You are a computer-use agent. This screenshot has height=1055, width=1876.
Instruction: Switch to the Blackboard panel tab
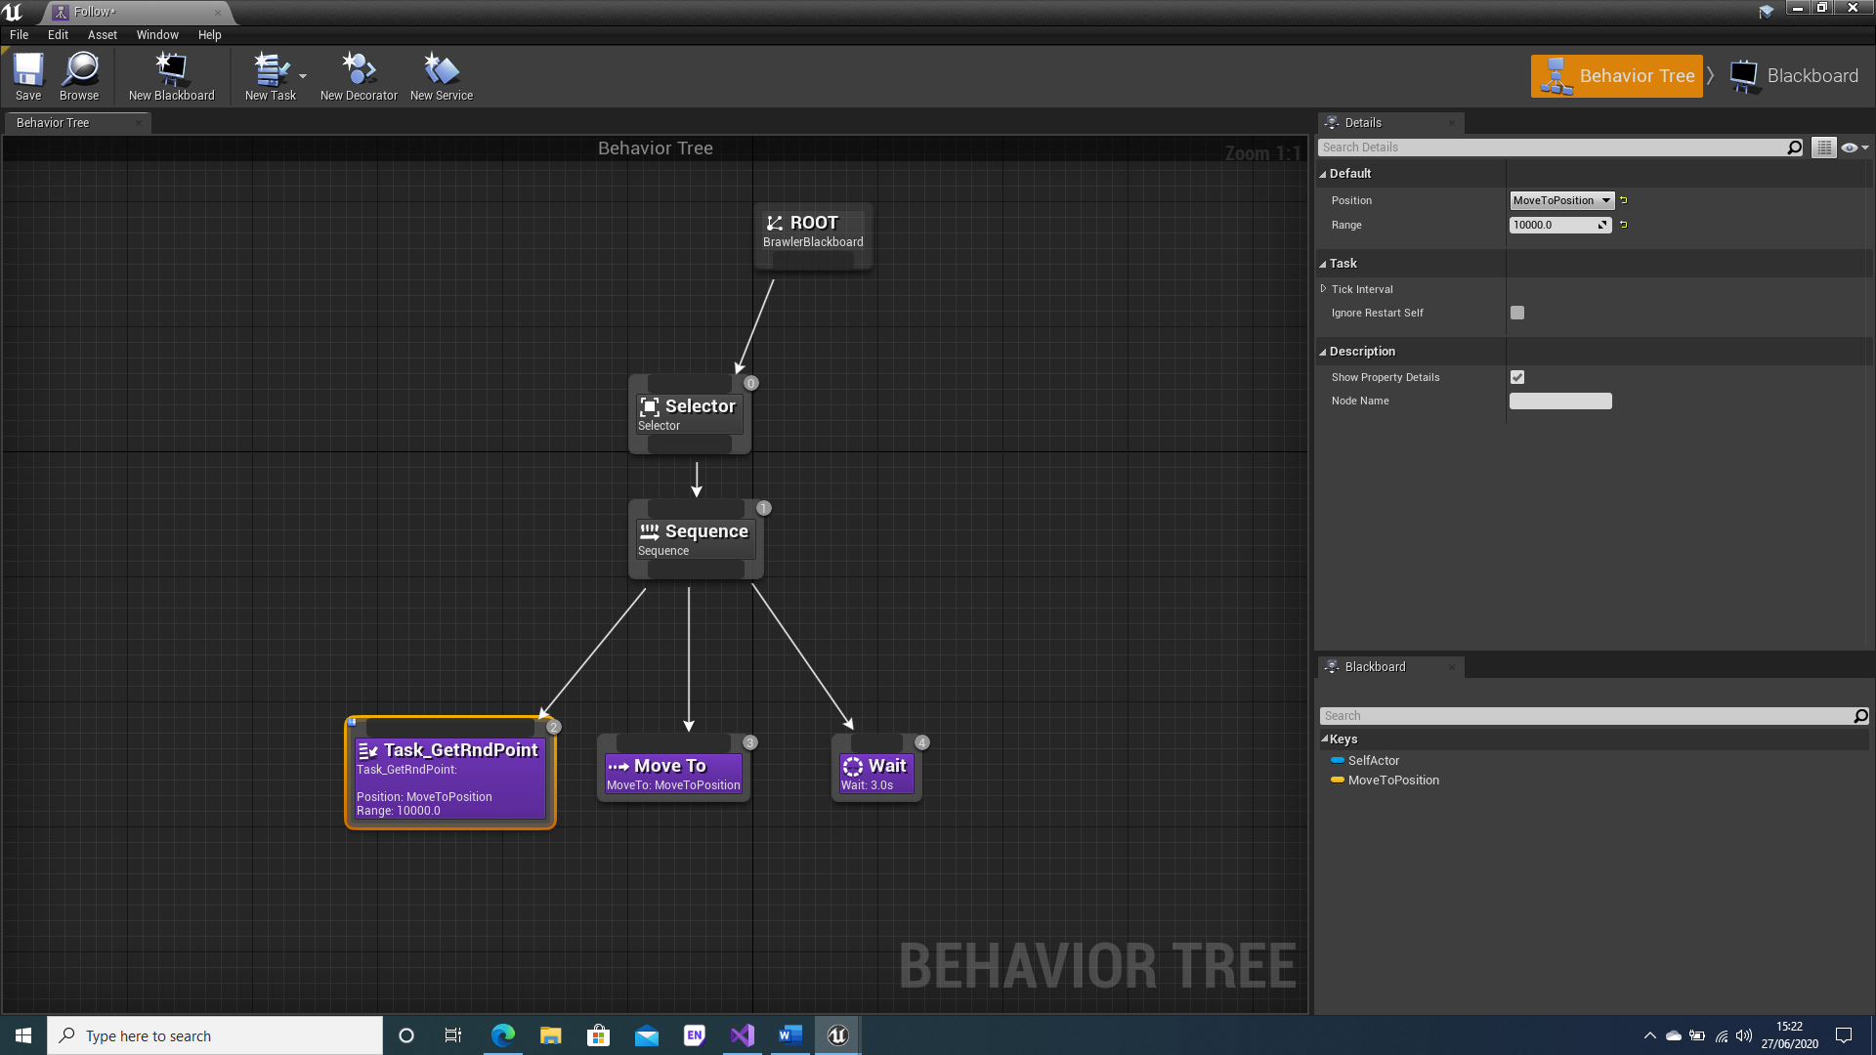(x=1375, y=667)
